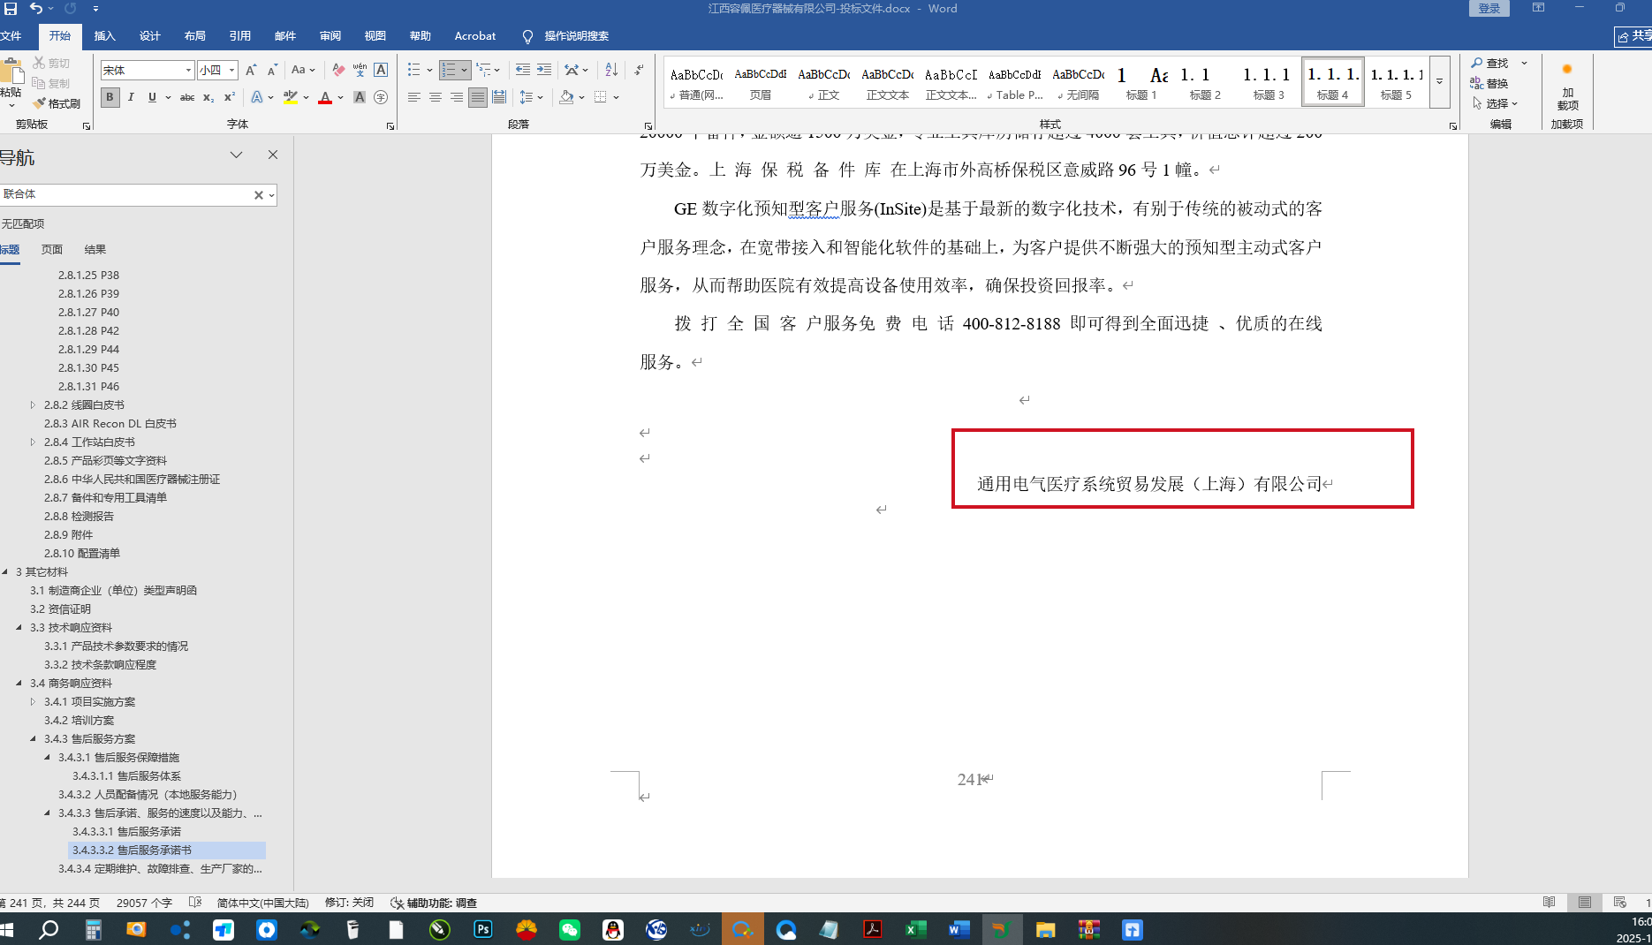Image resolution: width=1652 pixels, height=945 pixels.
Task: Open the font size dropdown (小四)
Action: click(x=232, y=71)
